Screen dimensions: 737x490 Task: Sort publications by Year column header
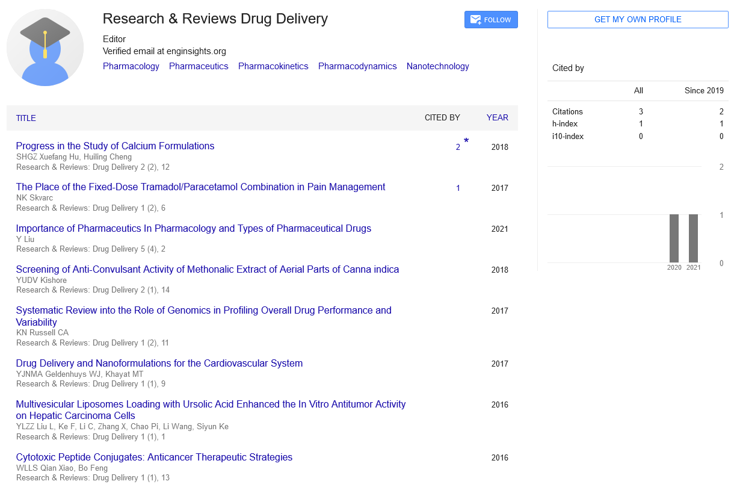coord(497,118)
